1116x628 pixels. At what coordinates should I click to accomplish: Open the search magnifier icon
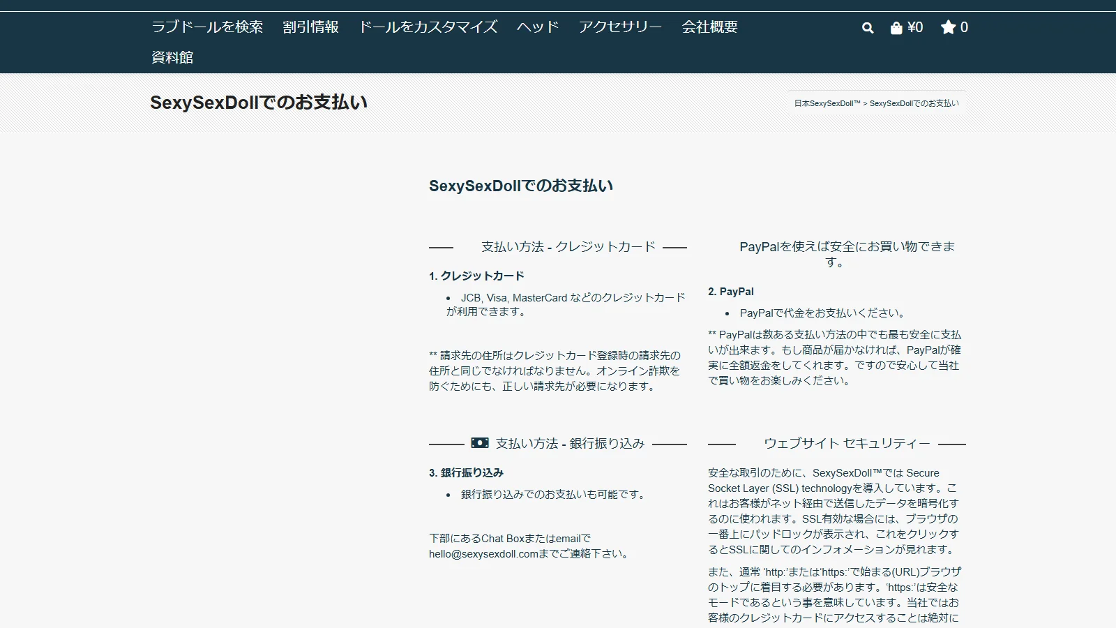click(868, 28)
